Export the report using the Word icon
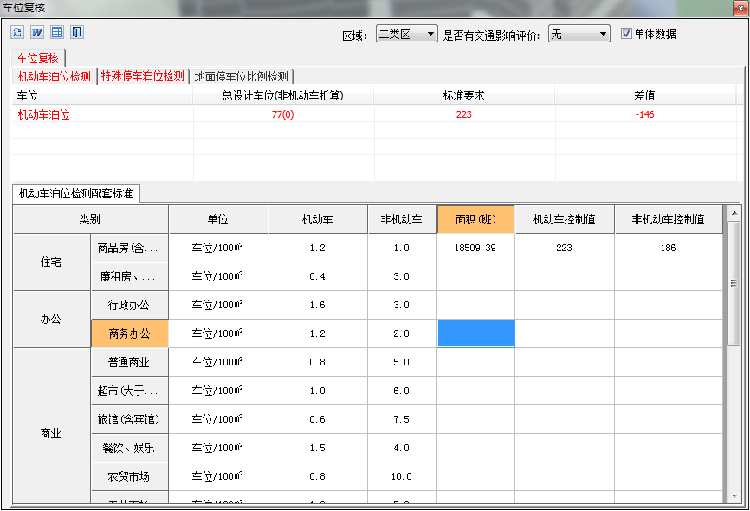Image resolution: width=750 pixels, height=511 pixels. 37,31
